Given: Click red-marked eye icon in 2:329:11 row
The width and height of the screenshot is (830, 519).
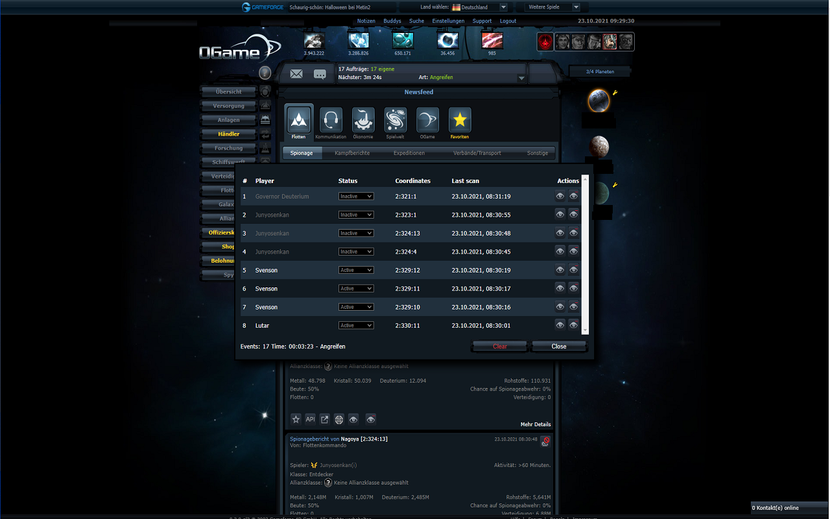Looking at the screenshot, I should pyautogui.click(x=574, y=288).
